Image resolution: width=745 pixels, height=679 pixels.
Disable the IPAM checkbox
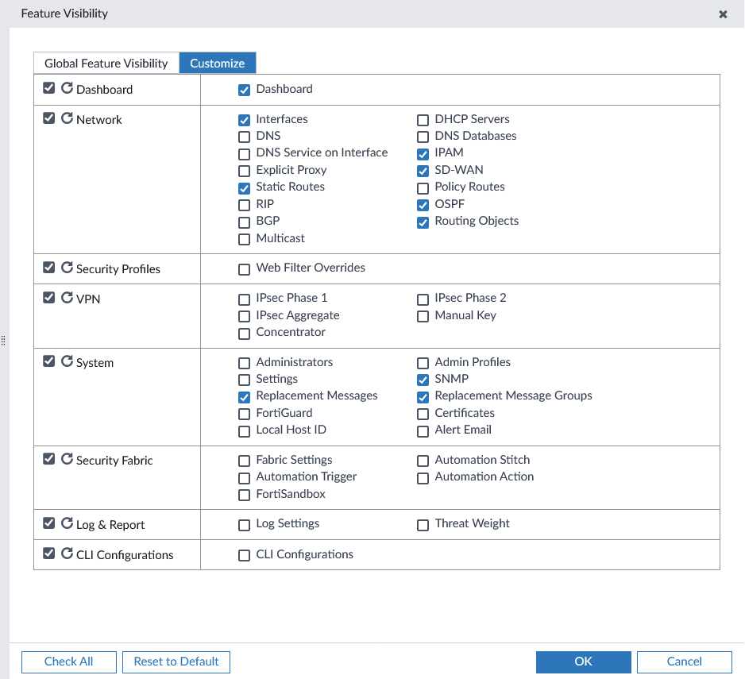coord(423,154)
